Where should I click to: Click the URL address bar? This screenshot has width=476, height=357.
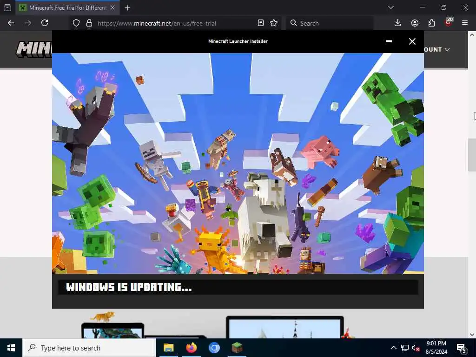tap(176, 23)
